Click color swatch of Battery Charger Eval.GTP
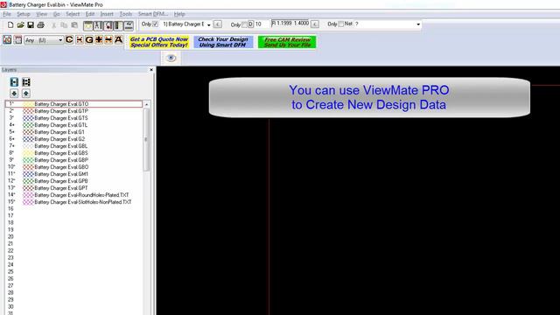 28,111
